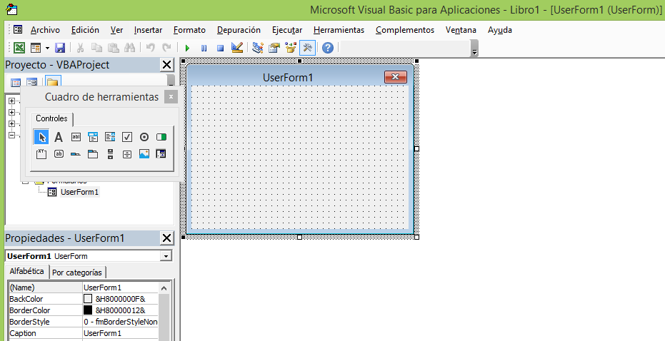The width and height of the screenshot is (665, 341).
Task: Select the Controles tab in toolbox
Action: [51, 118]
